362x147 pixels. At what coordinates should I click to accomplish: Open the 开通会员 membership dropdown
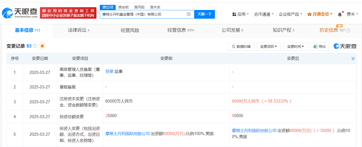[x=320, y=14]
